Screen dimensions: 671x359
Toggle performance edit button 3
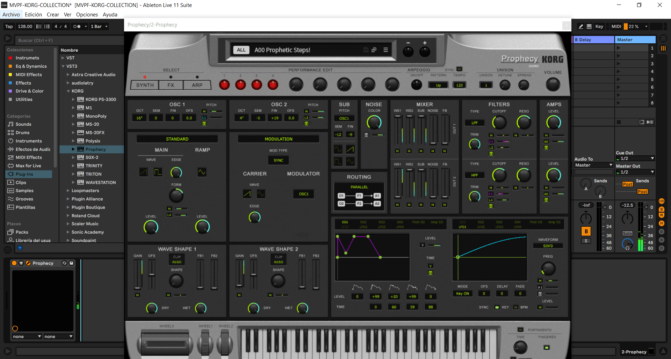pos(257,84)
